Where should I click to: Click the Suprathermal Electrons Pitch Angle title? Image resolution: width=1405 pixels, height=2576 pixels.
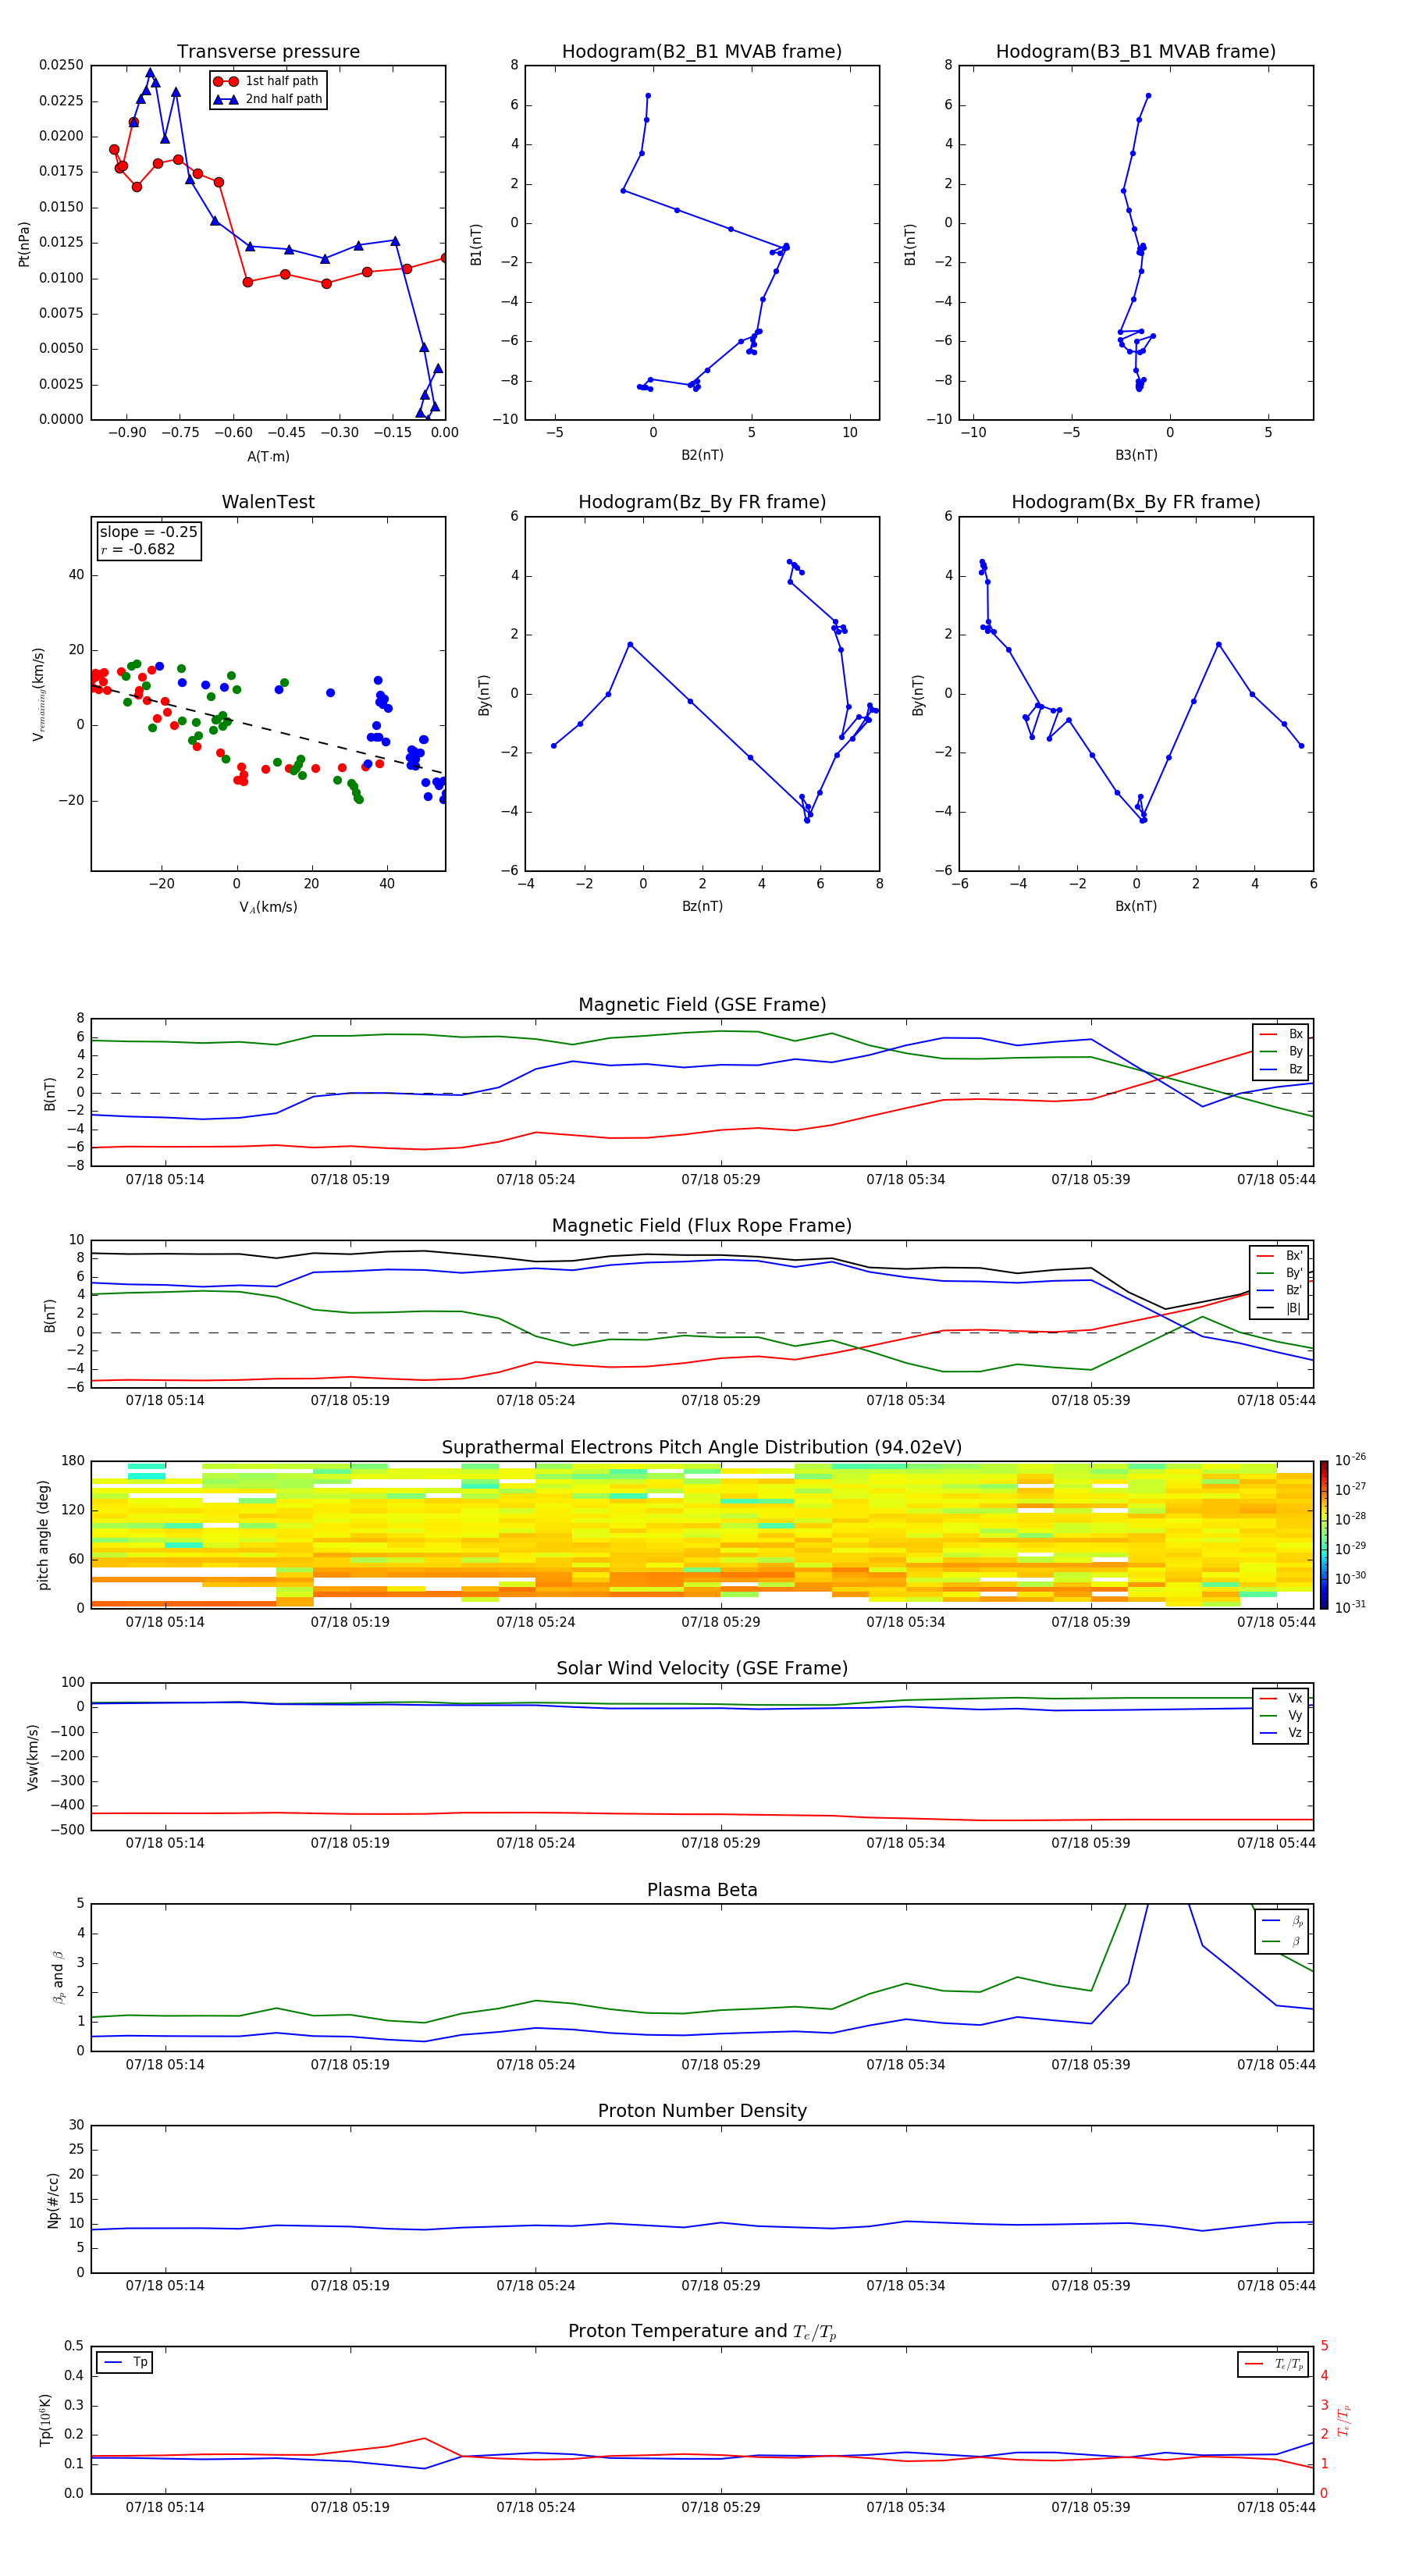[x=702, y=1448]
